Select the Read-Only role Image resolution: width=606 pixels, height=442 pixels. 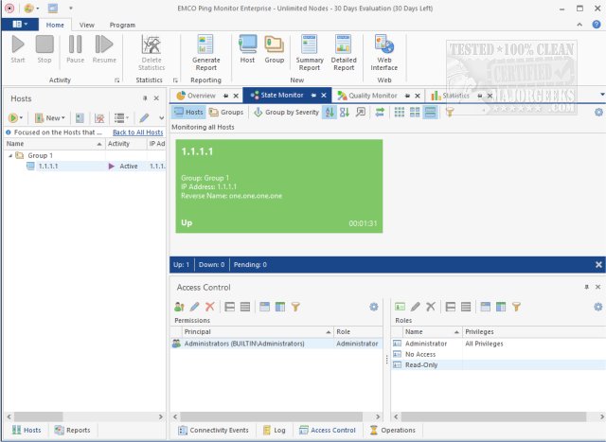499,364
